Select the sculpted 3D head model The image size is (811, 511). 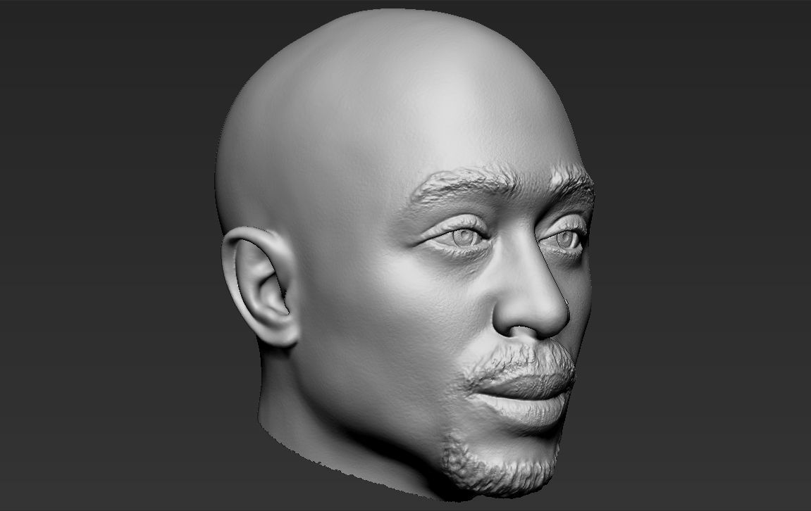click(x=405, y=254)
